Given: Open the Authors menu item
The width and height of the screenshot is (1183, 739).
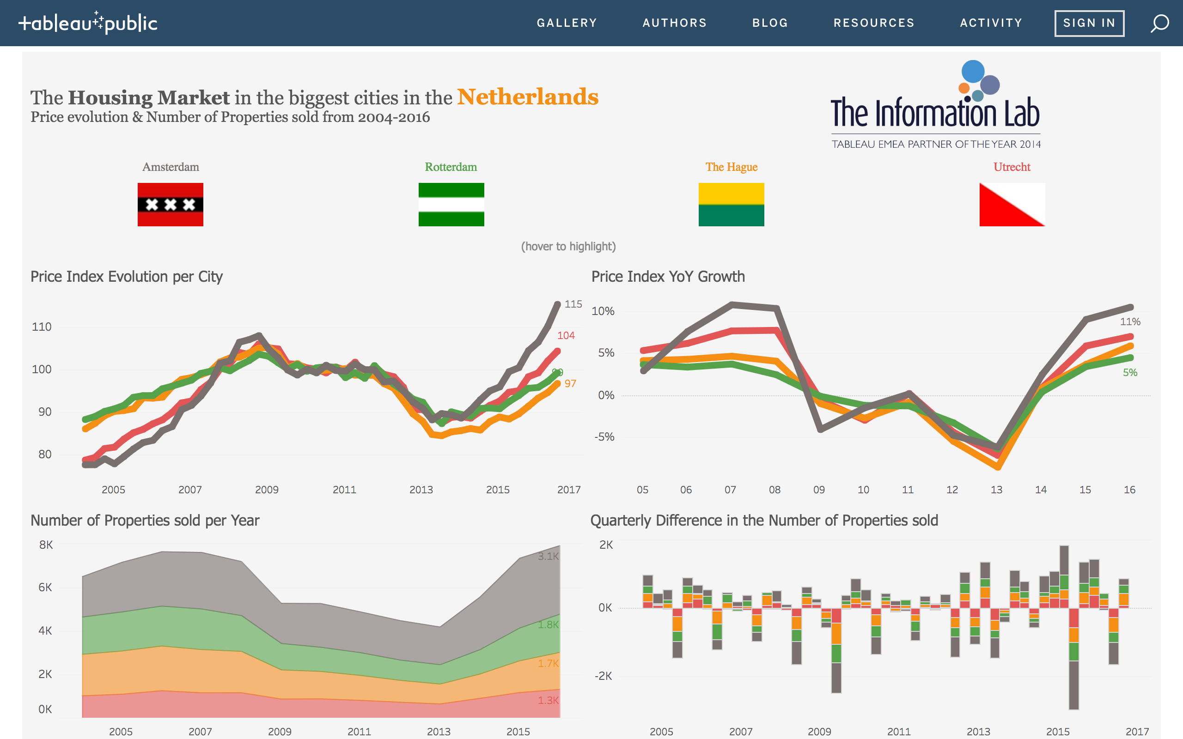Looking at the screenshot, I should click(x=674, y=23).
